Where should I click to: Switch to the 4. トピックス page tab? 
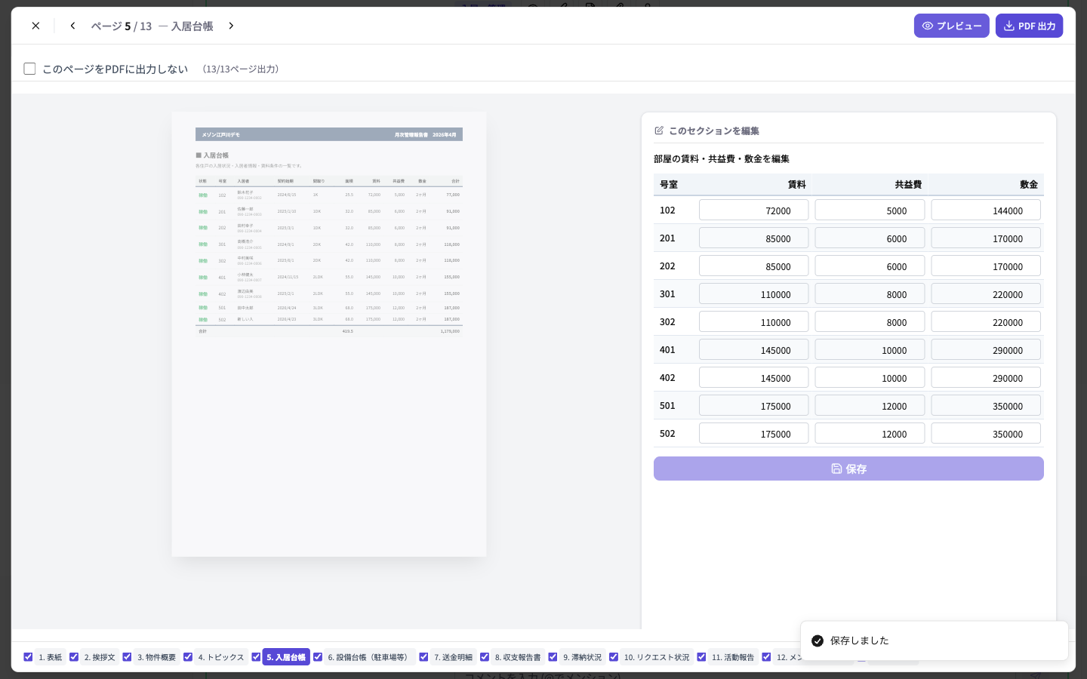(221, 657)
